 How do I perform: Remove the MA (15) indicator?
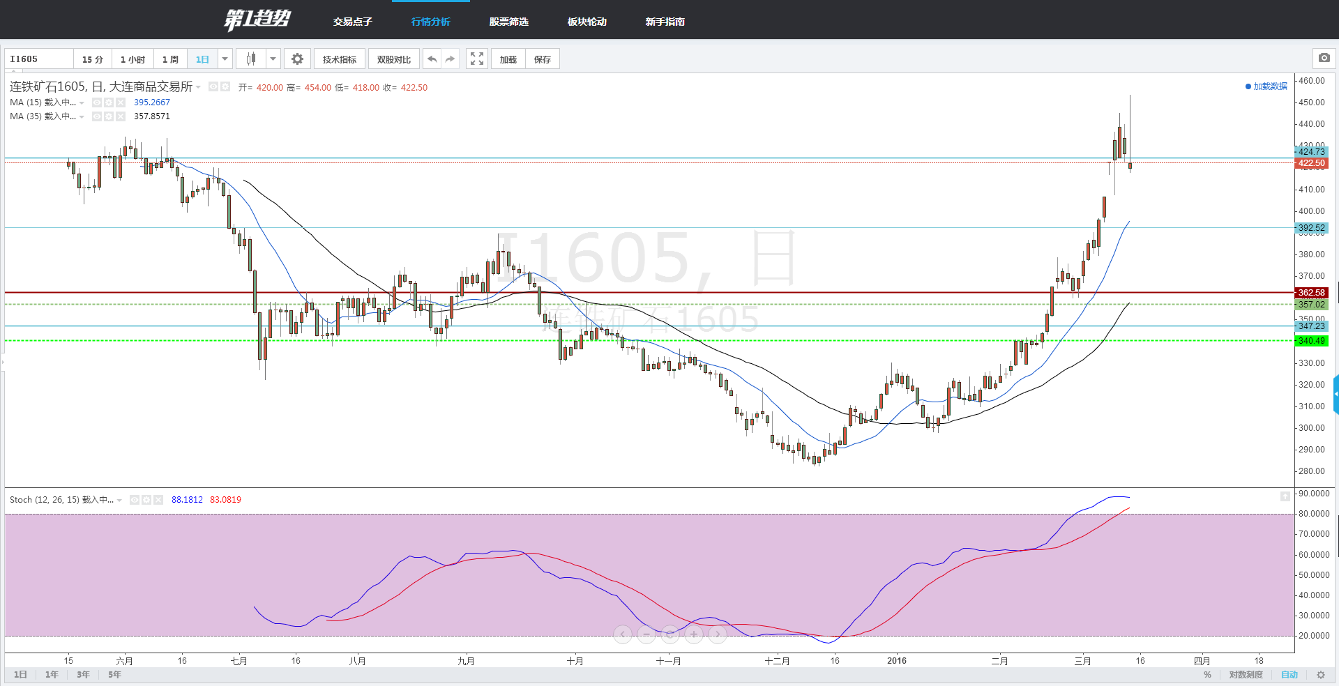click(121, 102)
